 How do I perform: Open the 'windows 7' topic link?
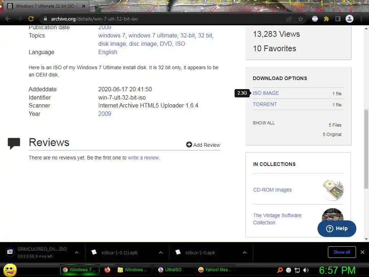click(x=112, y=36)
